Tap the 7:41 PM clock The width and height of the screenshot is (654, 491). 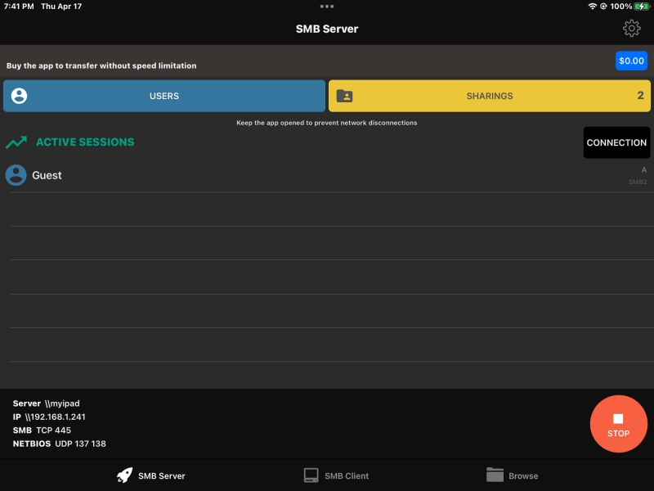click(19, 7)
